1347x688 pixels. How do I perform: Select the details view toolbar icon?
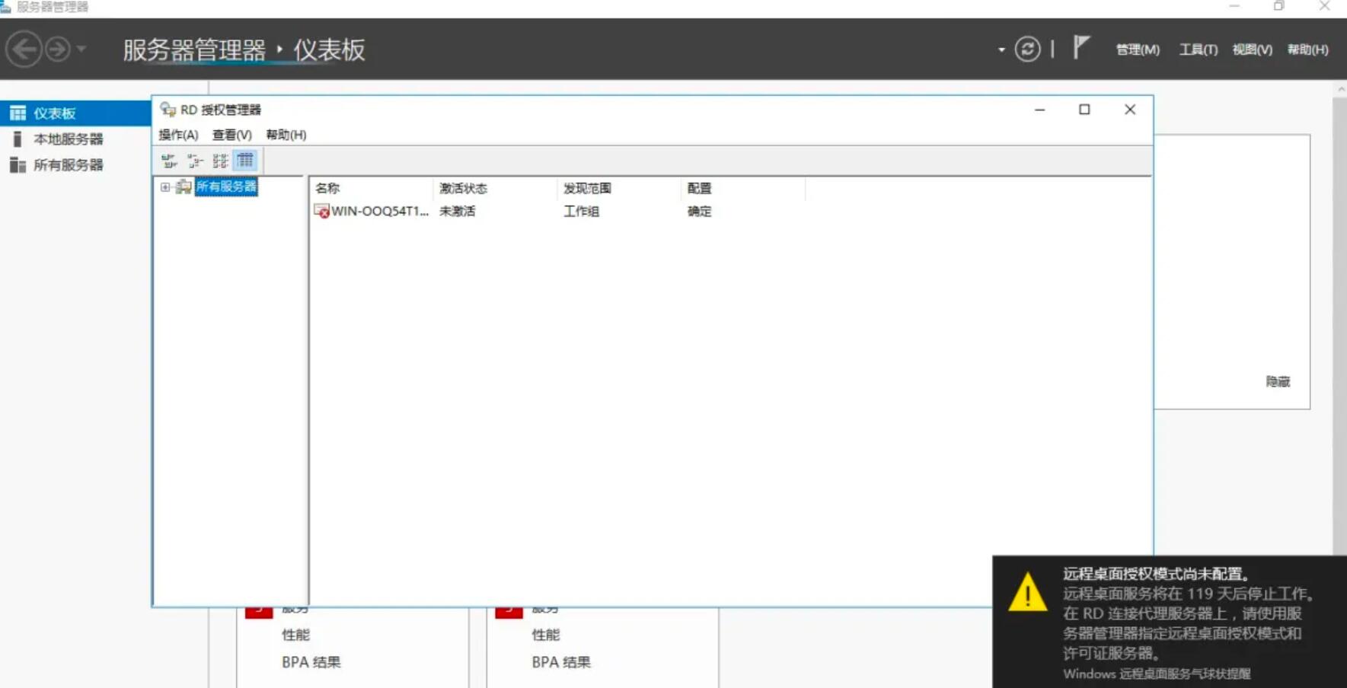pyautogui.click(x=245, y=161)
